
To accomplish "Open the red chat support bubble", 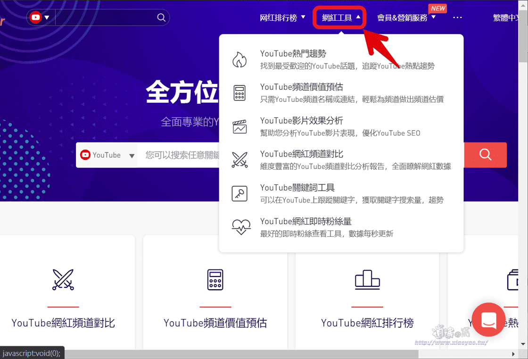I will (488, 319).
